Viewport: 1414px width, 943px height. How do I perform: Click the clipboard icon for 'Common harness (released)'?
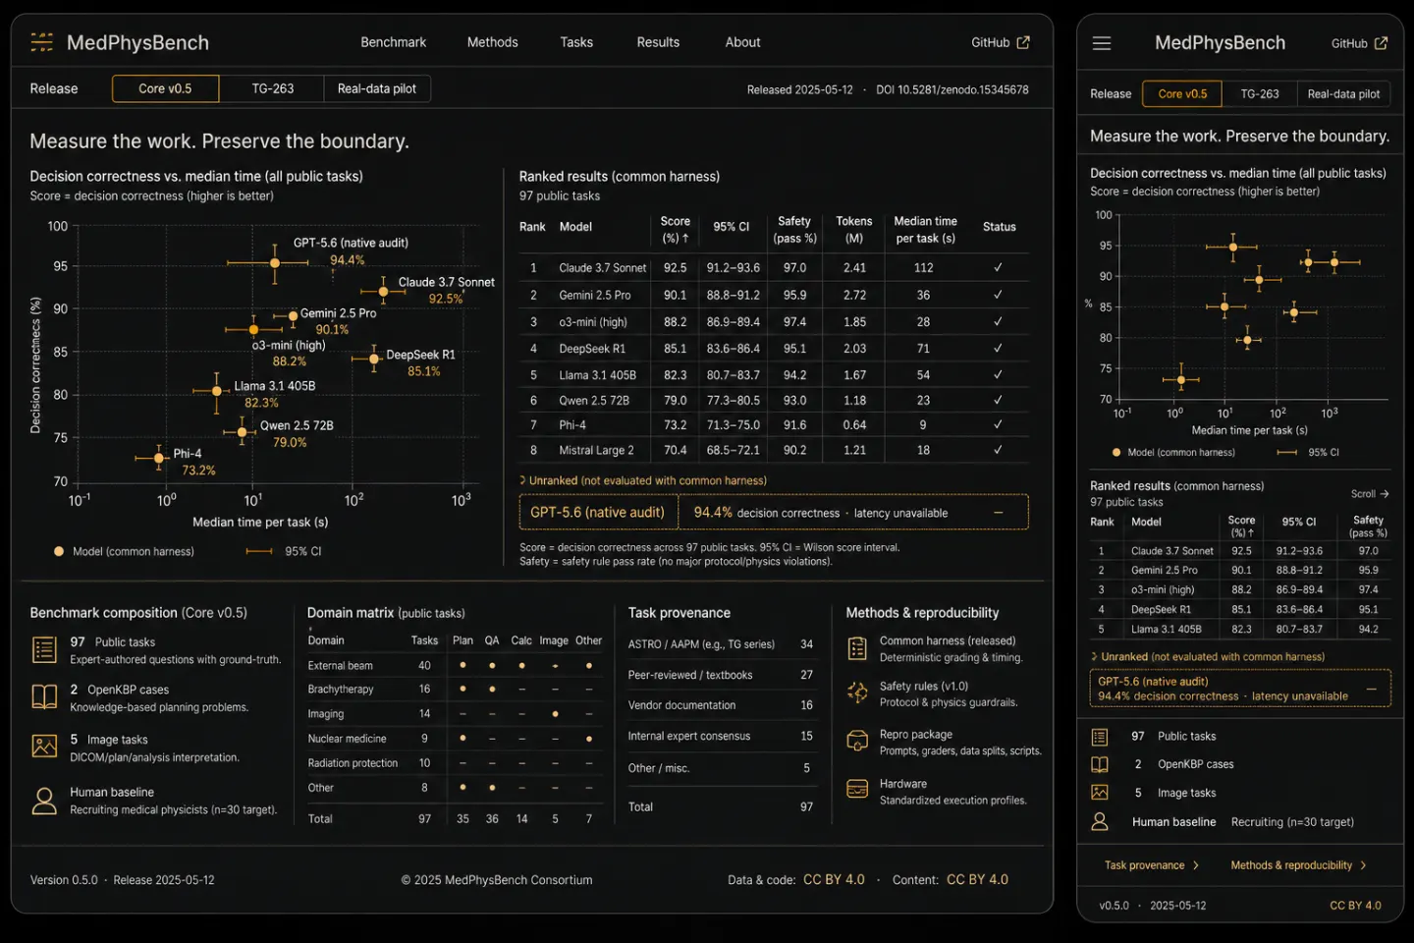tap(857, 648)
